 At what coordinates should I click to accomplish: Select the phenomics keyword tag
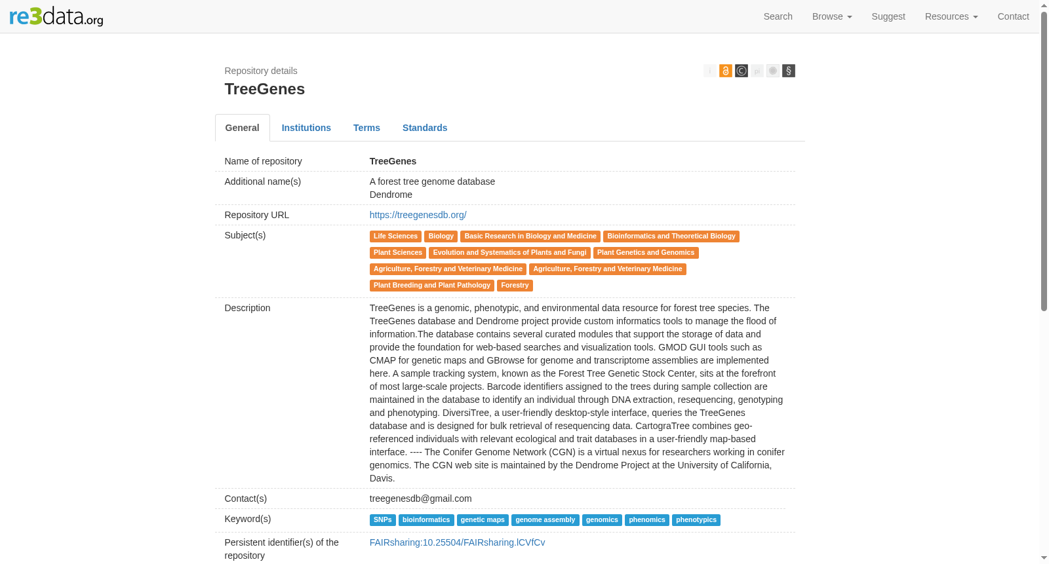pos(647,520)
